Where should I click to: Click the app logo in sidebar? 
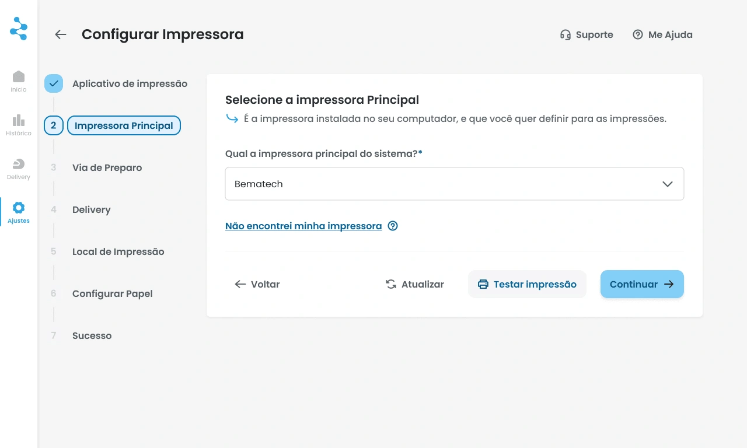(19, 29)
